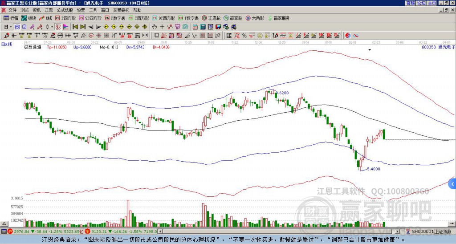Open the 帮助 menu
The image size is (456, 244).
137,10
